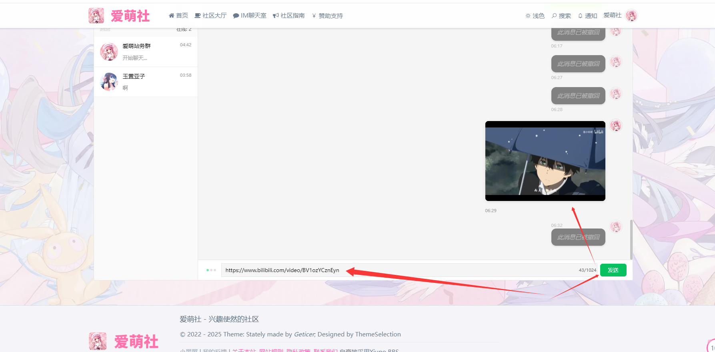Open 通知 notifications bell

pyautogui.click(x=587, y=16)
